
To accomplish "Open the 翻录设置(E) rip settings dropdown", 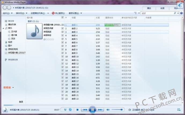I will click(75, 13).
